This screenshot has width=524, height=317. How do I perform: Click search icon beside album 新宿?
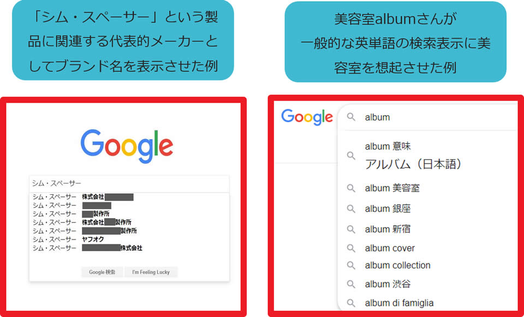point(351,229)
